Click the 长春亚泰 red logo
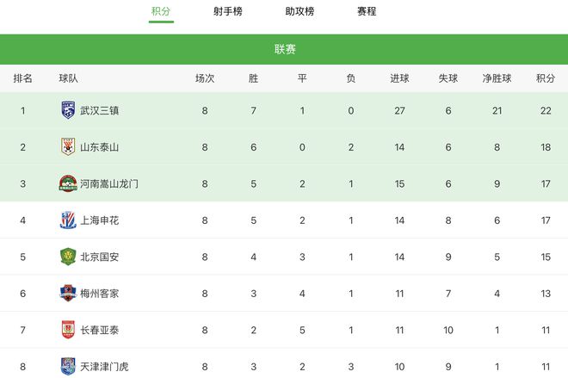This screenshot has height=378, width=568. pyautogui.click(x=68, y=330)
